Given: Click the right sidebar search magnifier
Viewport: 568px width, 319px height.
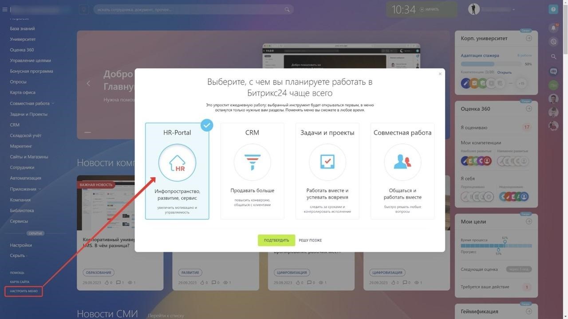Looking at the screenshot, I should click(553, 57).
